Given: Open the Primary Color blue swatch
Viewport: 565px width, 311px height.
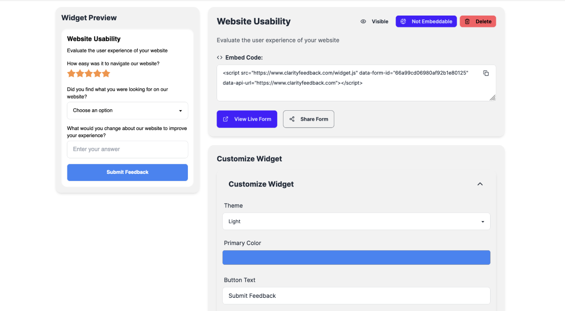Looking at the screenshot, I should click(356, 257).
